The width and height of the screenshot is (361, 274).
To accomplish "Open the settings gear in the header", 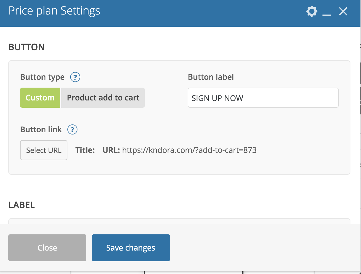I will [x=312, y=11].
